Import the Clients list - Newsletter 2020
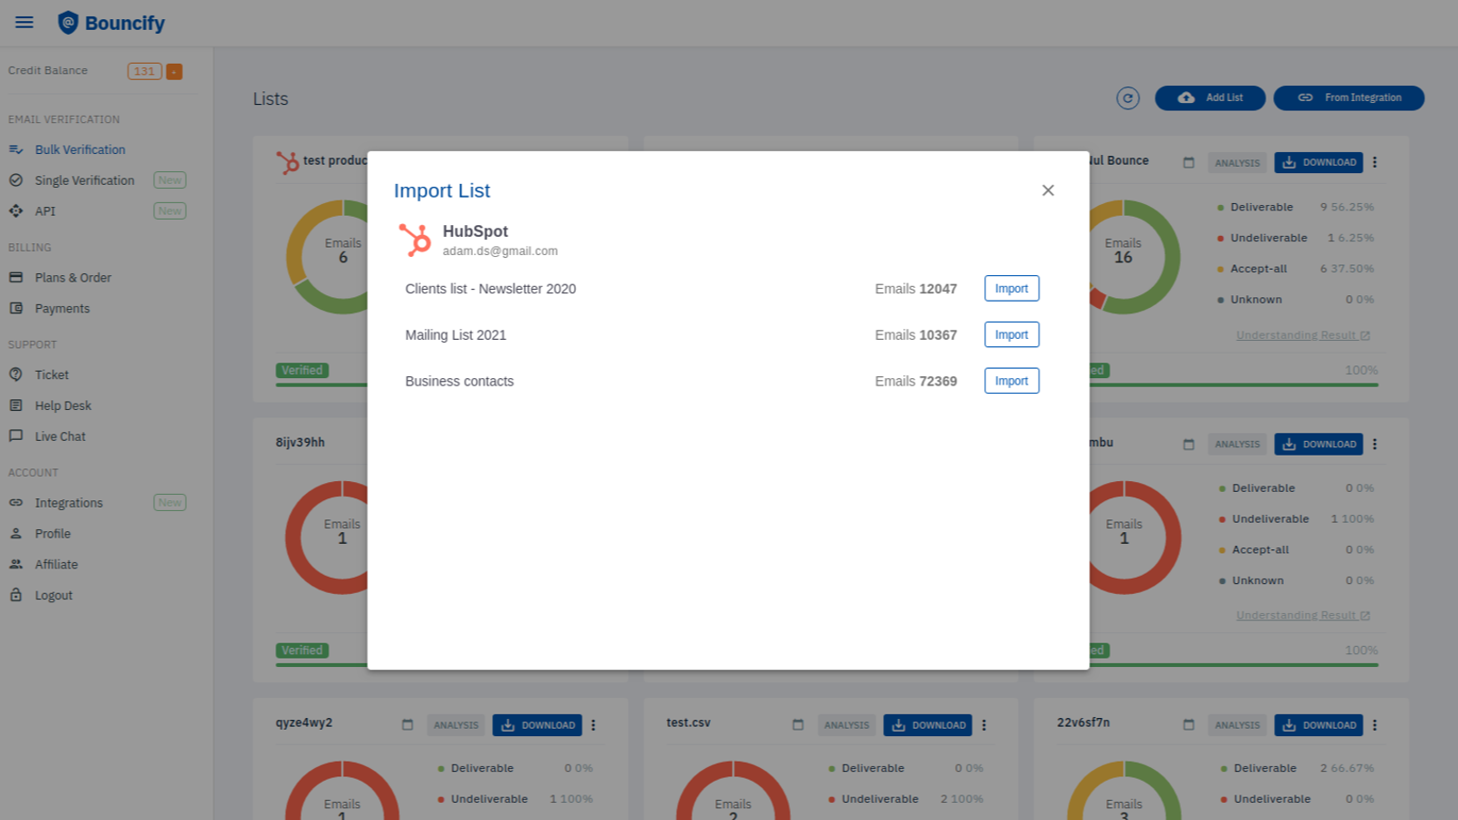Image resolution: width=1458 pixels, height=820 pixels. tap(1011, 289)
